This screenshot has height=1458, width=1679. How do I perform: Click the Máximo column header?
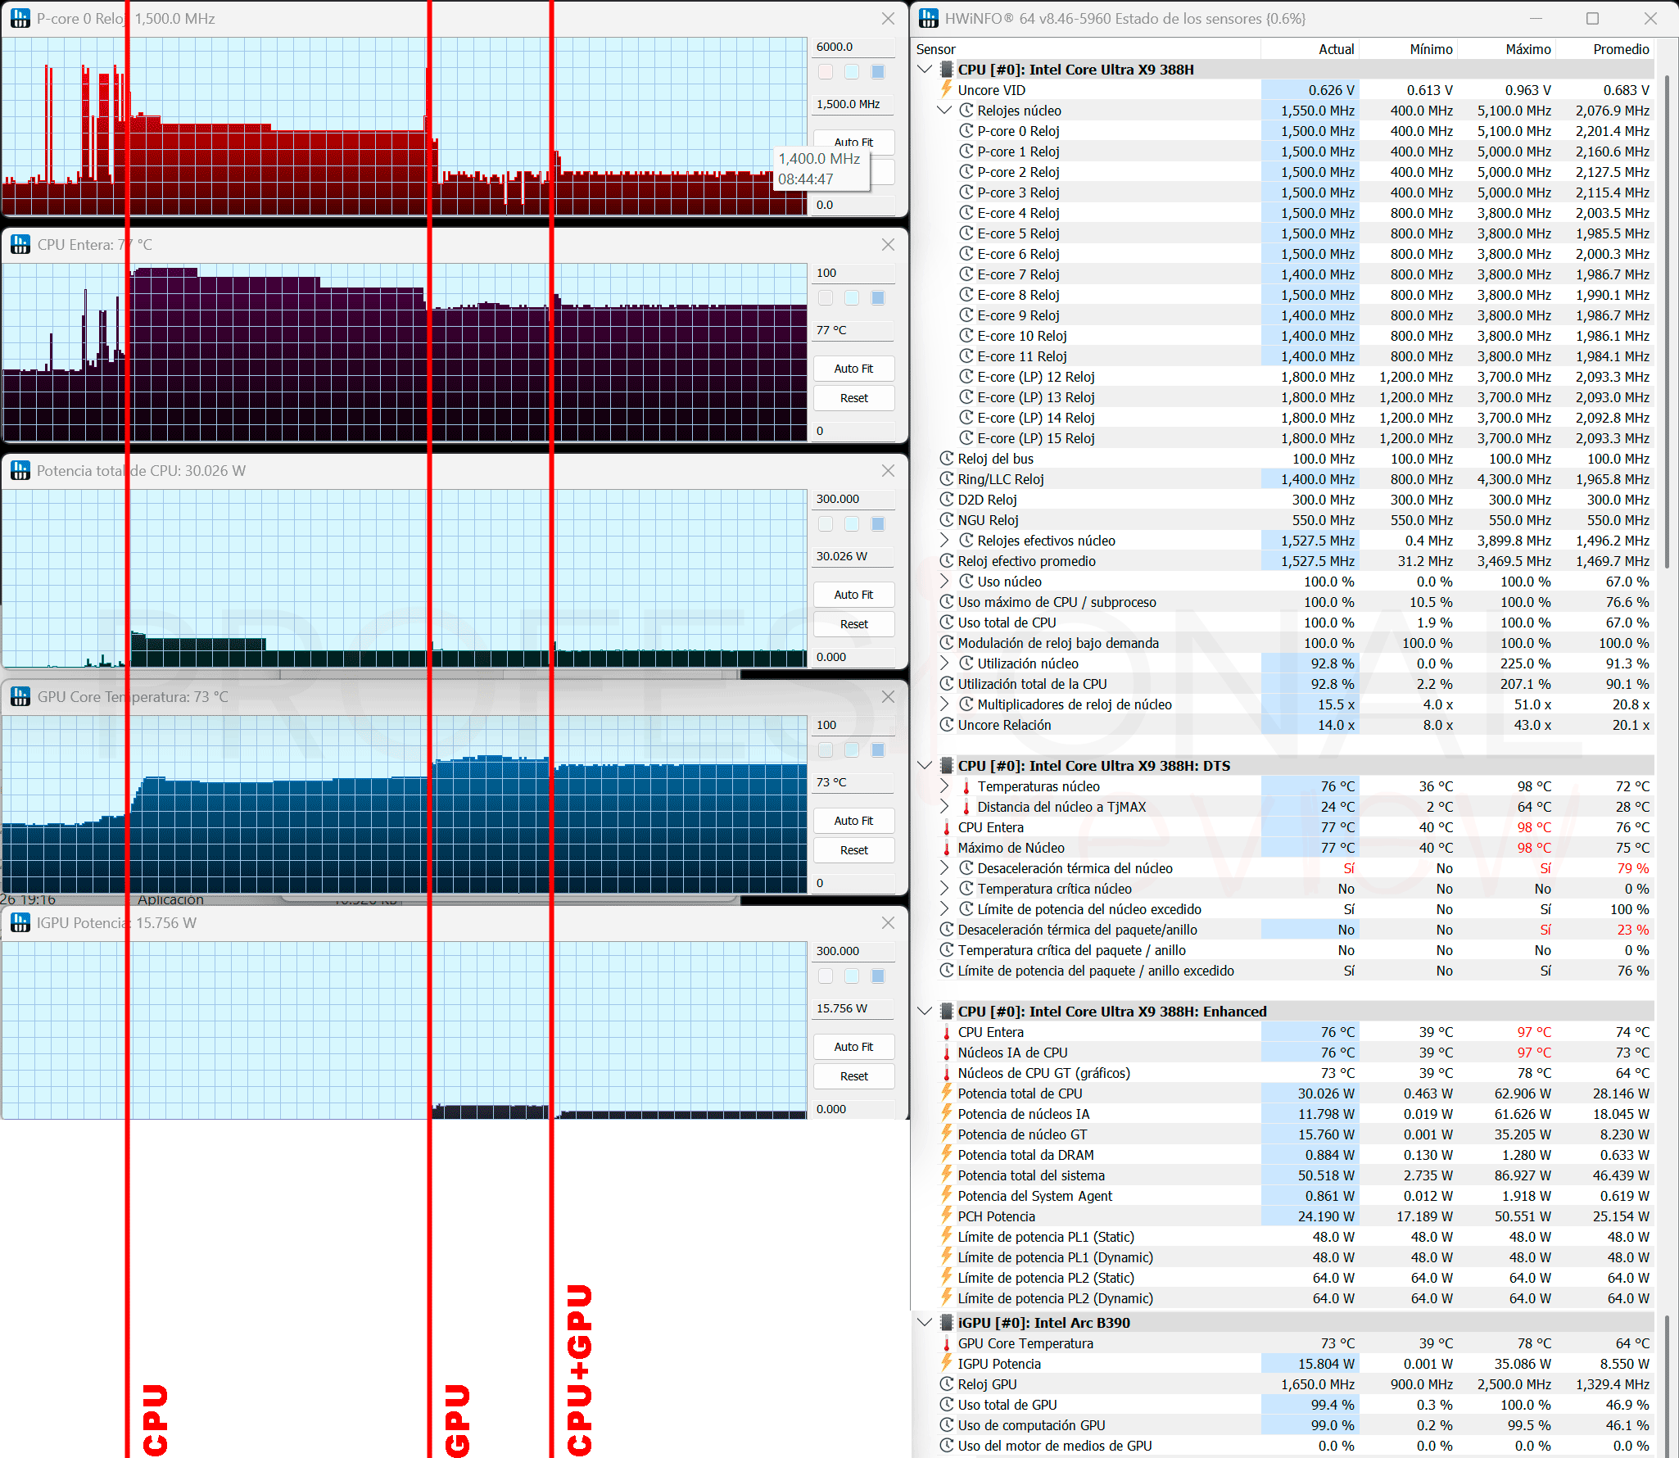click(1528, 49)
